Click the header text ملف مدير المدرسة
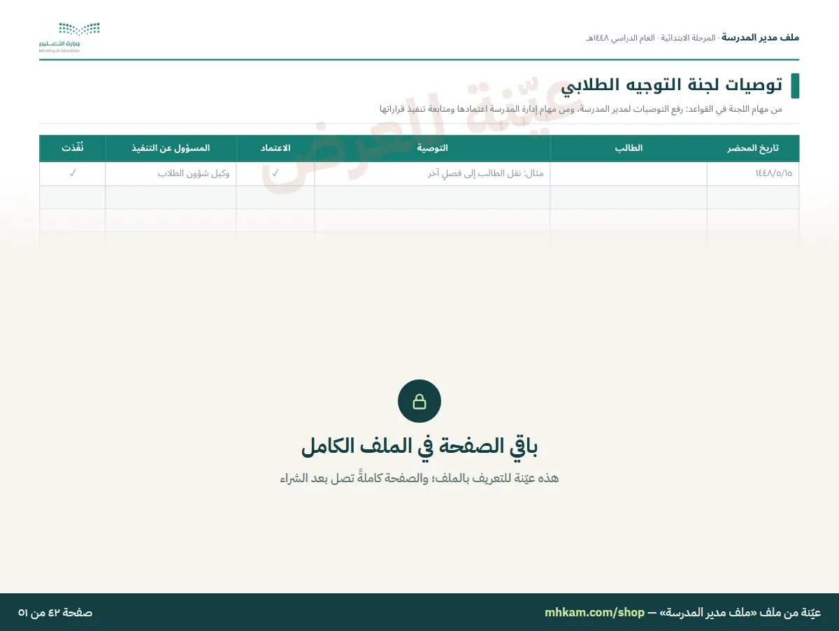Image resolution: width=839 pixels, height=631 pixels. tap(760, 37)
